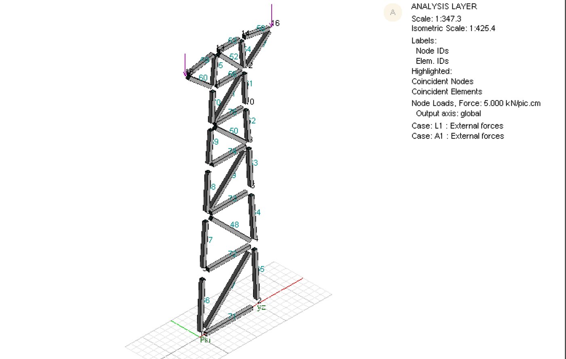Click the 'Coincident Nodes' legend entry
Viewport: 566px width, 359px height.
442,81
